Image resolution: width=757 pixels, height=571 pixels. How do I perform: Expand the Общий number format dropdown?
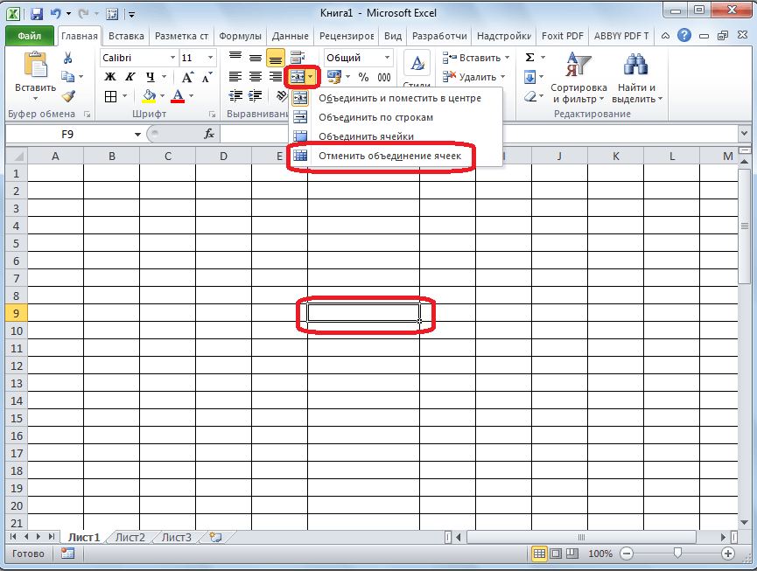(387, 58)
